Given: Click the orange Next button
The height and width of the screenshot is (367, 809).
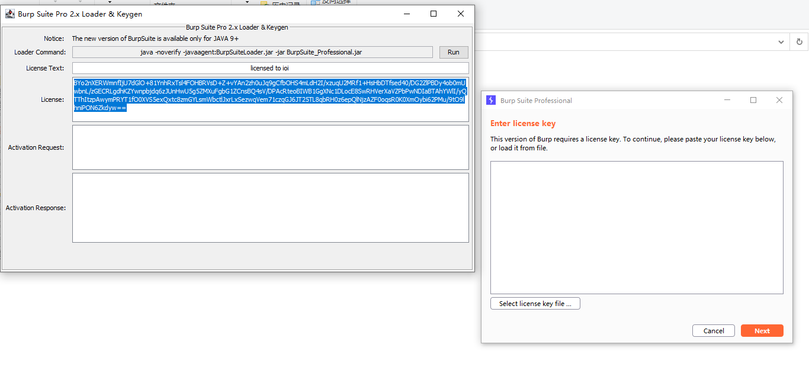Looking at the screenshot, I should pyautogui.click(x=762, y=331).
